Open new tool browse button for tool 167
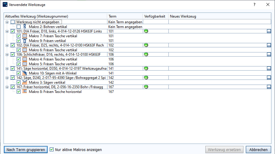The width and height of the screenshot is (275, 154). coord(269,87)
